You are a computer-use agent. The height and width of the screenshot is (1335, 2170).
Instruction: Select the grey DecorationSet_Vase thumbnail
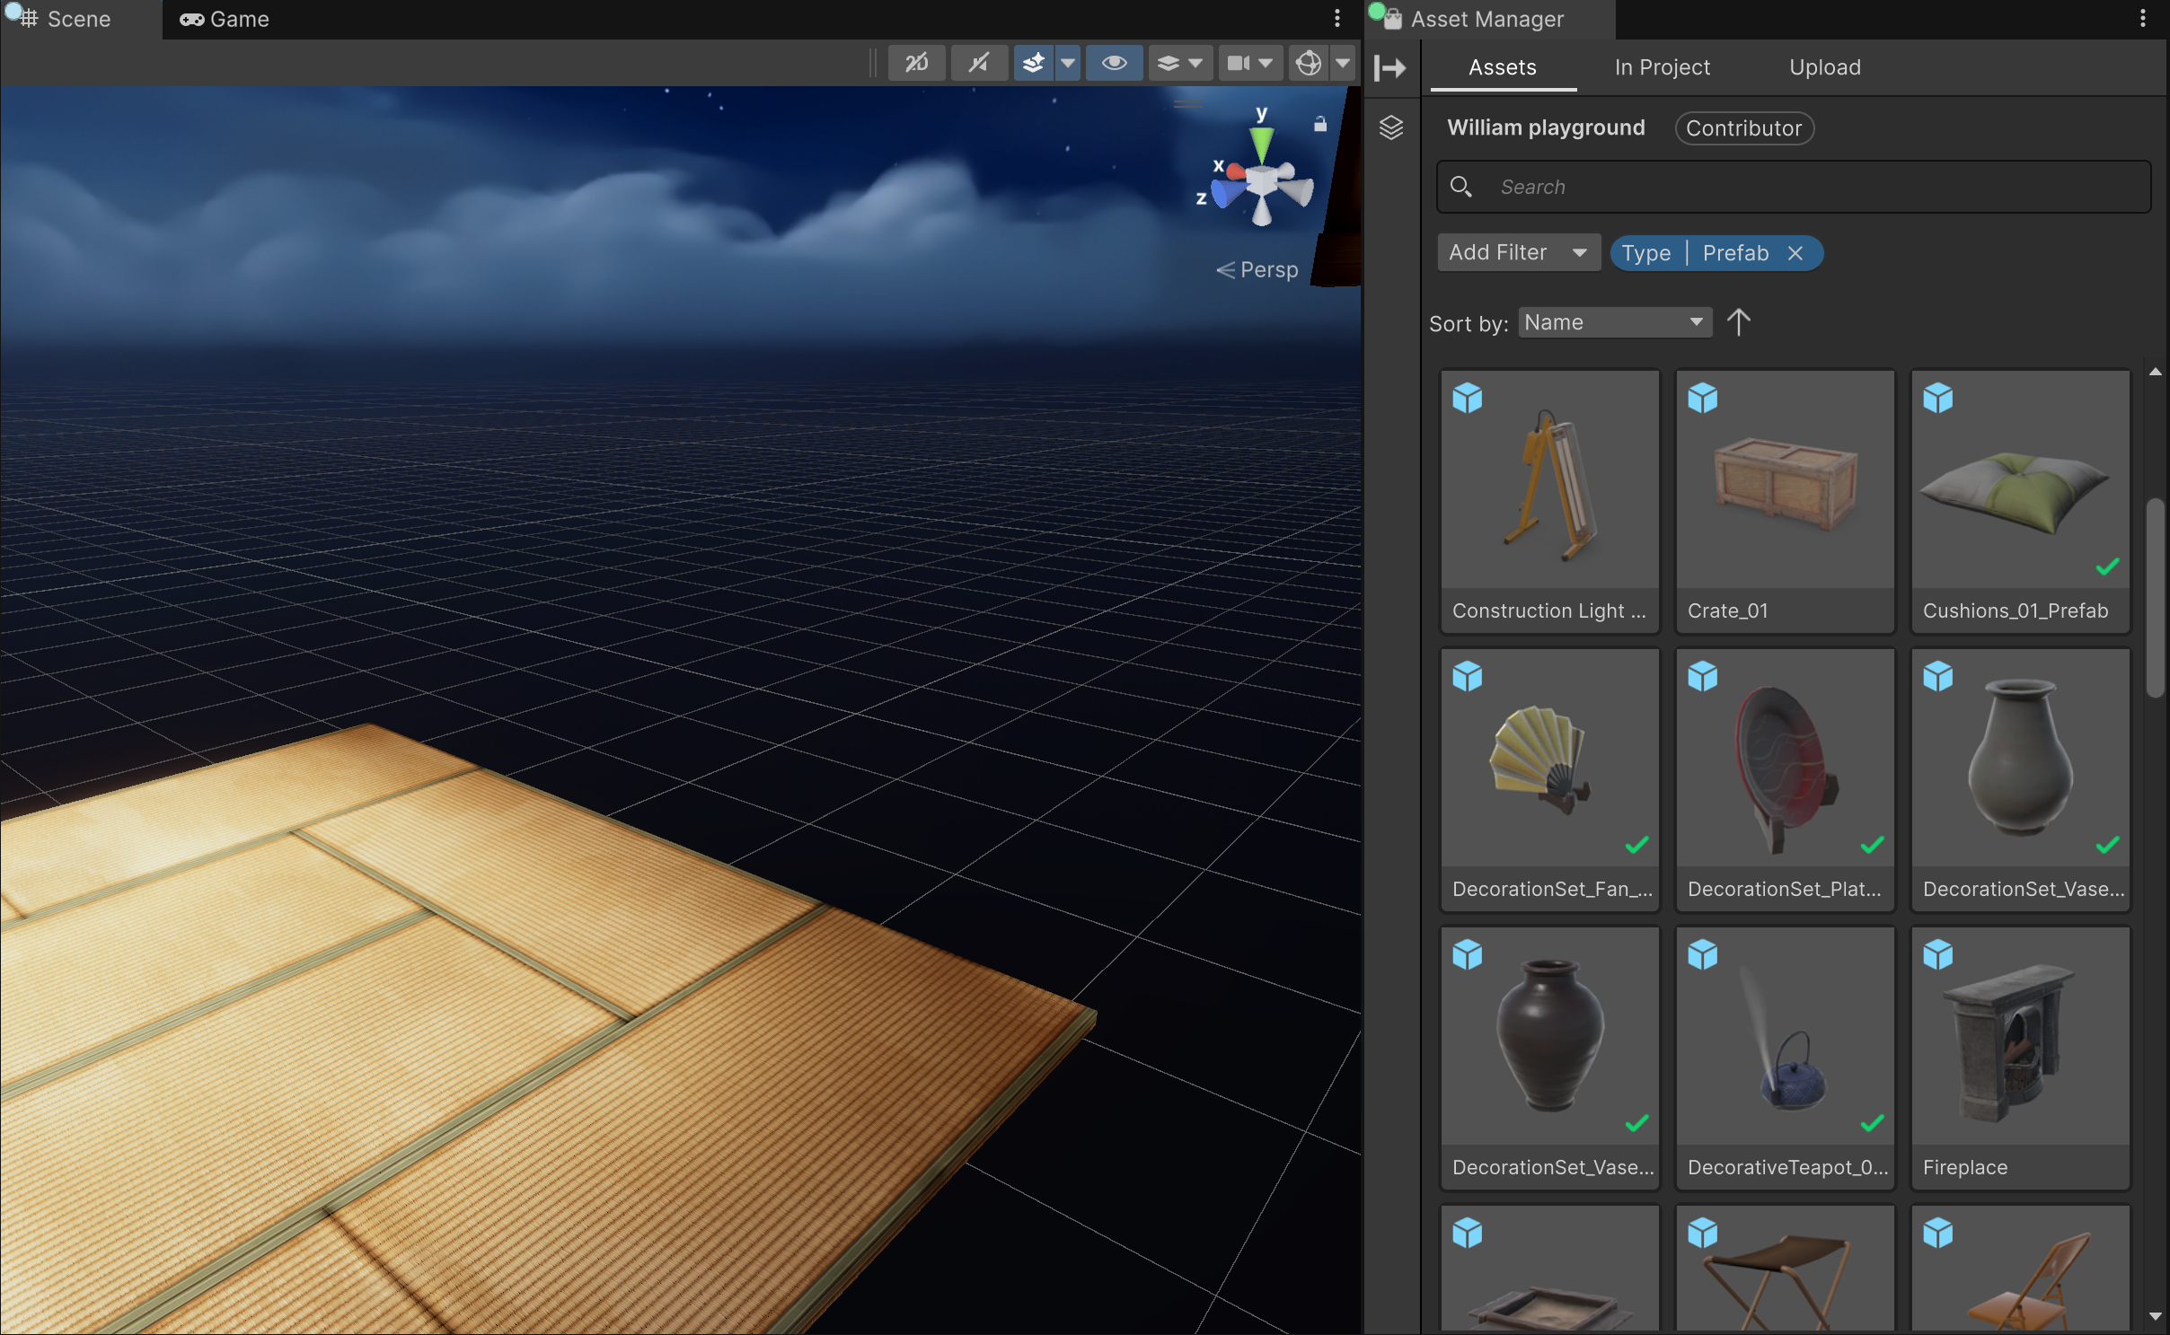2021,758
